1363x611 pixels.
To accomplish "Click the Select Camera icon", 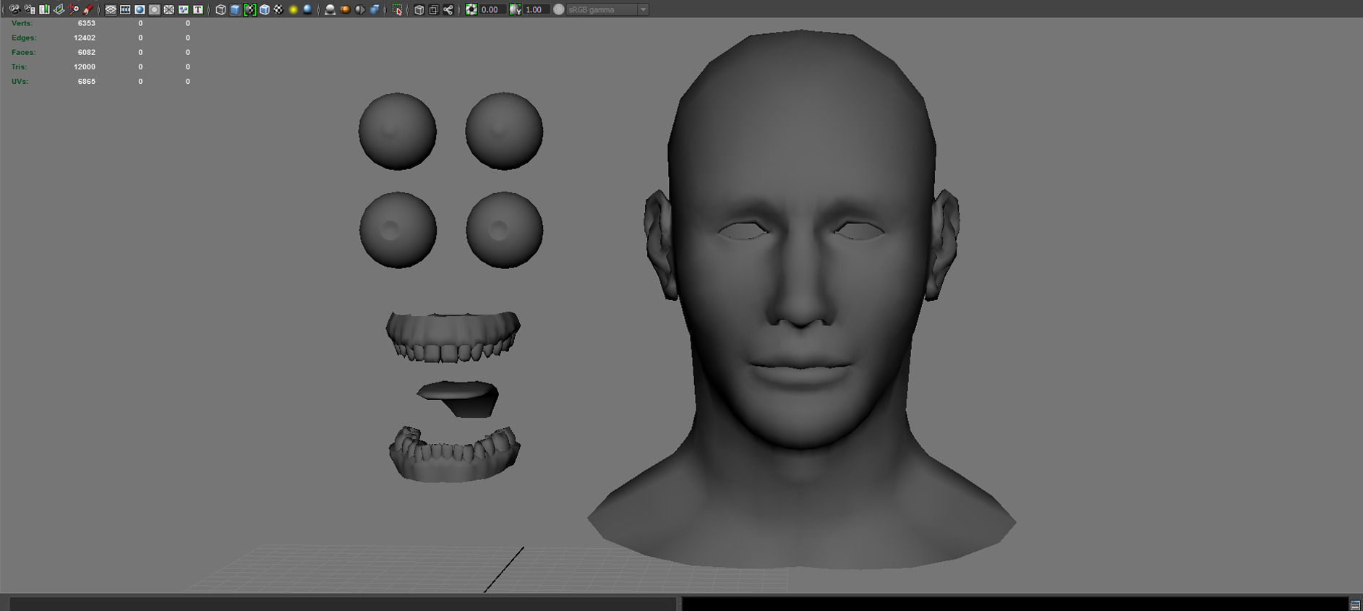I will click(14, 9).
